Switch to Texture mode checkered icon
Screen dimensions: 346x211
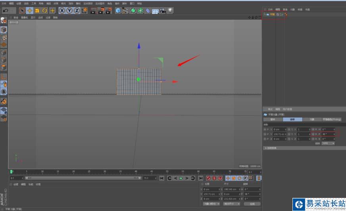point(4,37)
